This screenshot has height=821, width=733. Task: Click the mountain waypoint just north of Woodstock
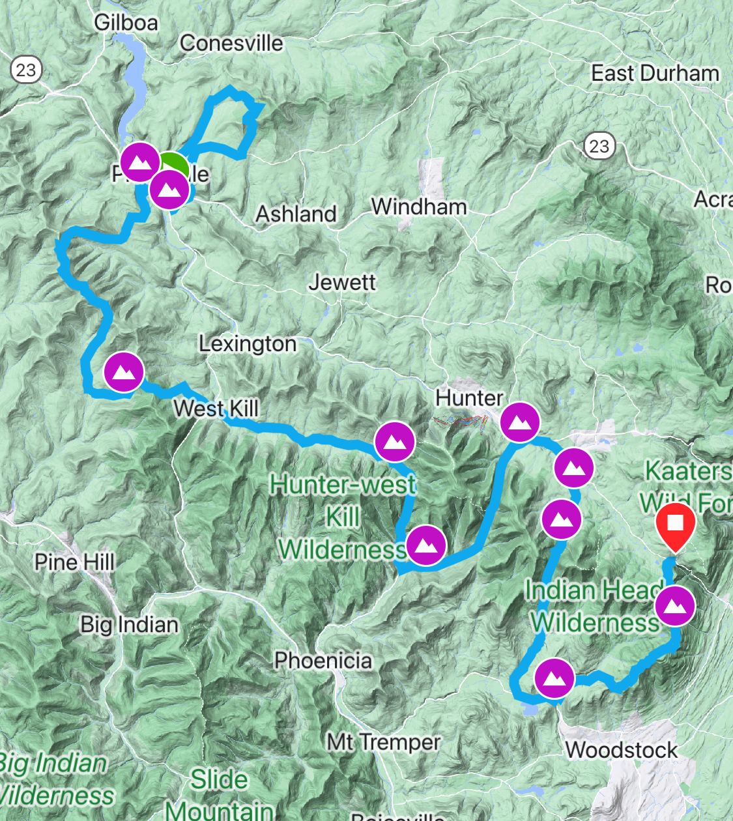point(554,678)
